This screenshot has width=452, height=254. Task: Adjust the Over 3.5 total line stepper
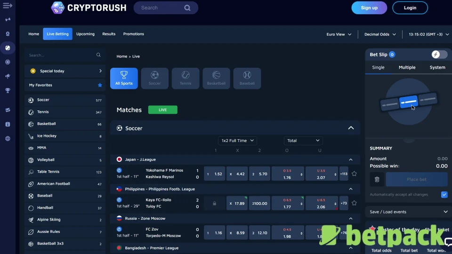[301, 175]
